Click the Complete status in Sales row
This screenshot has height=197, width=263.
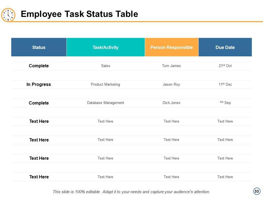coord(39,66)
